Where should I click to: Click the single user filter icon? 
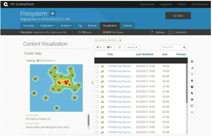coord(192,81)
